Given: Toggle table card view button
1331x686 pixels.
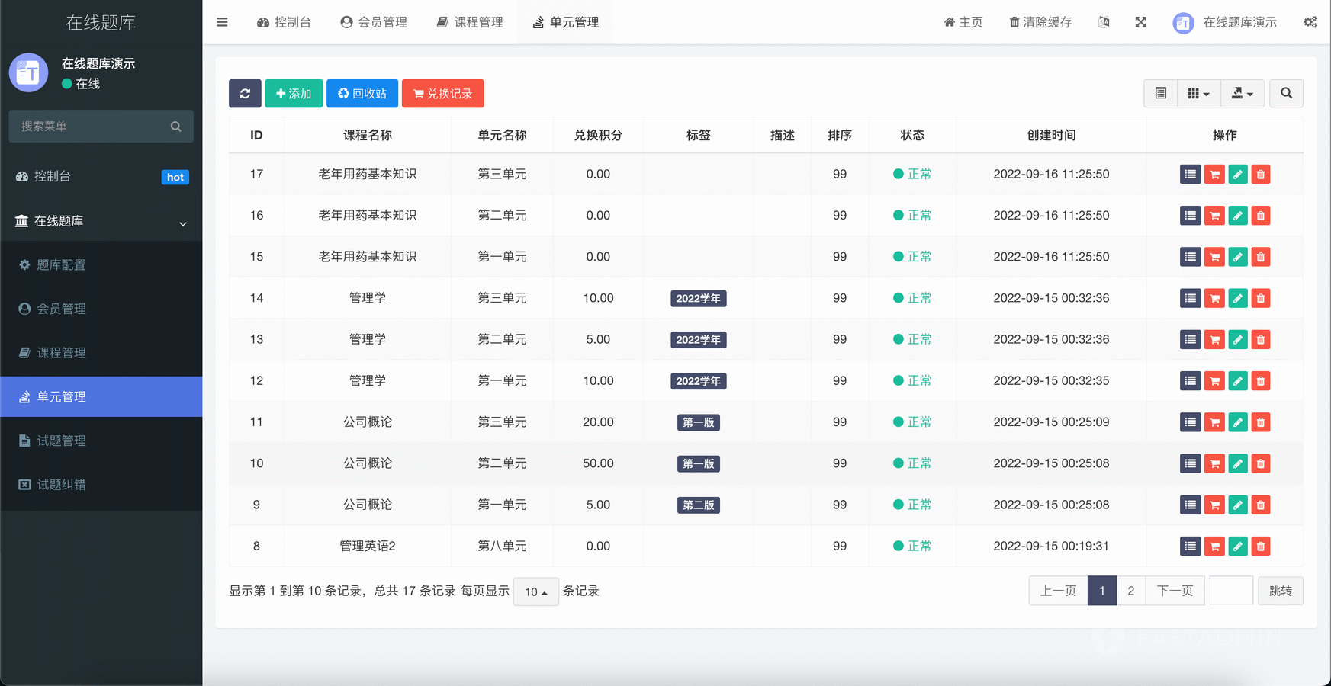Looking at the screenshot, I should coord(1160,94).
